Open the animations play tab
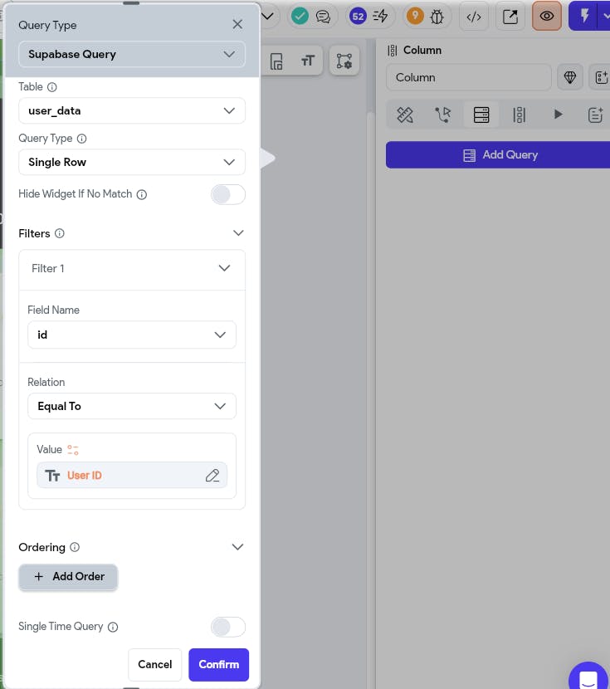610x689 pixels. point(558,115)
